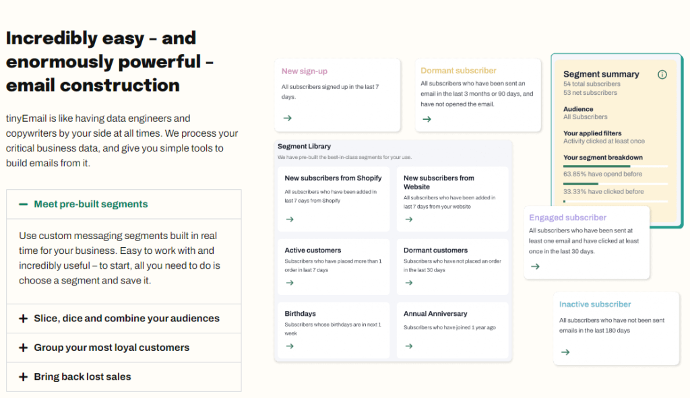Click minus icon beside Meet pre-built segments
Image resolution: width=690 pixels, height=398 pixels.
(24, 204)
